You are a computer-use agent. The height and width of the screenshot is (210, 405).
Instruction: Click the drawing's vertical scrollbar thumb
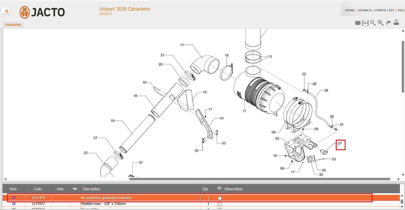pos(403,67)
